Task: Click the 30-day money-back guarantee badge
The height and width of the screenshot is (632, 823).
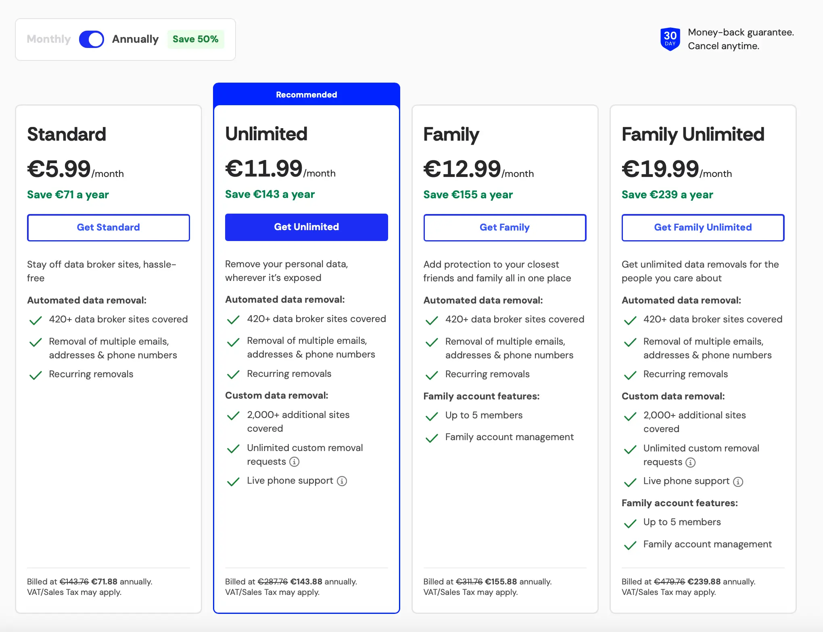Action: click(x=670, y=39)
